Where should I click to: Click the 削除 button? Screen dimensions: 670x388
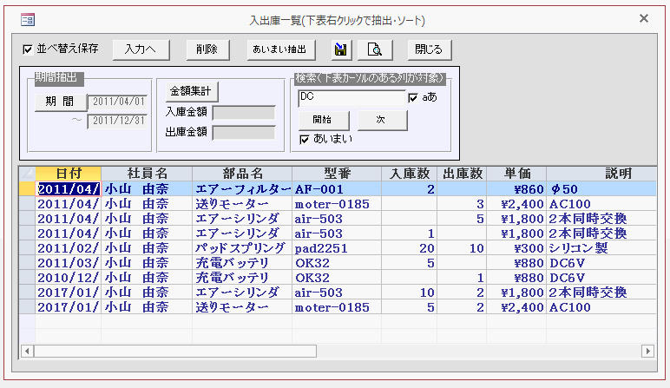(x=207, y=49)
